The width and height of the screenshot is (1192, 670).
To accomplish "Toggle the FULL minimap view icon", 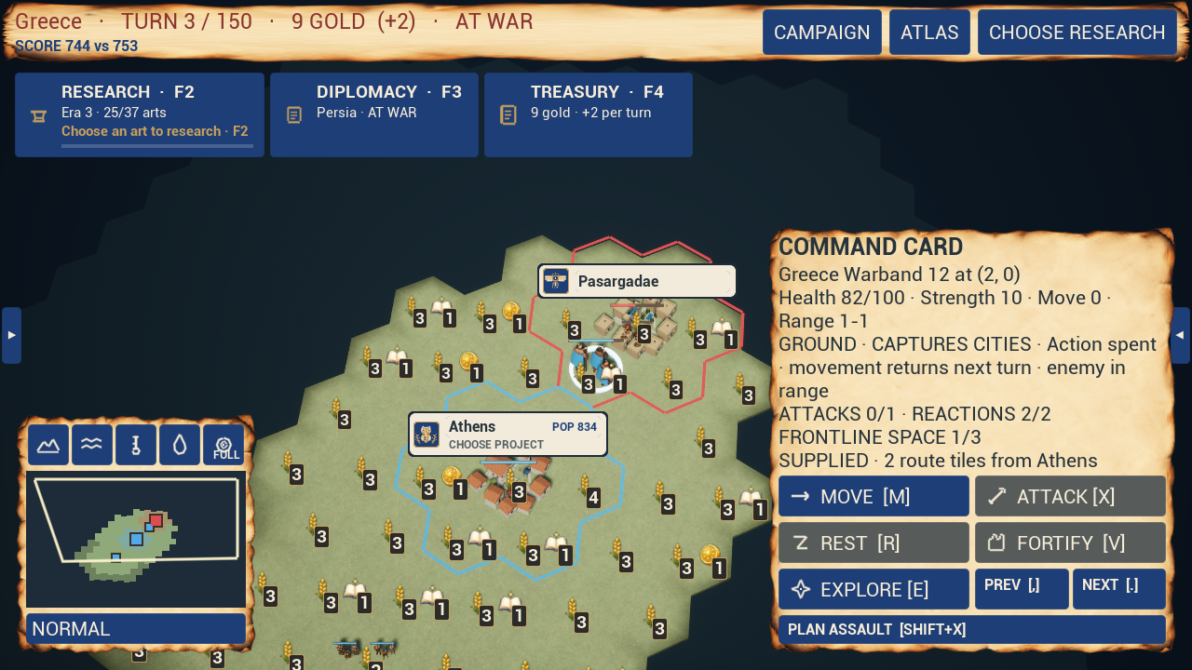I will point(223,445).
